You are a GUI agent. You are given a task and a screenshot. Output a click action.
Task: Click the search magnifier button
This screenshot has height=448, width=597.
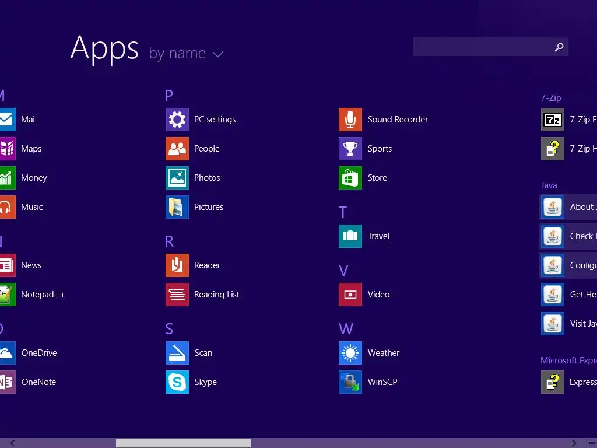tap(559, 47)
